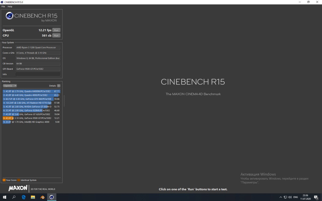Click the MAXON logo at bottom

18,188
